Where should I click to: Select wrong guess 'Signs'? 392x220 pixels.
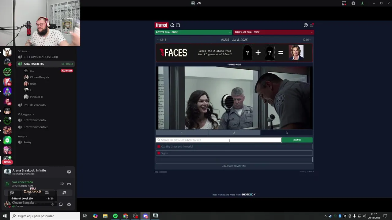click(x=234, y=153)
